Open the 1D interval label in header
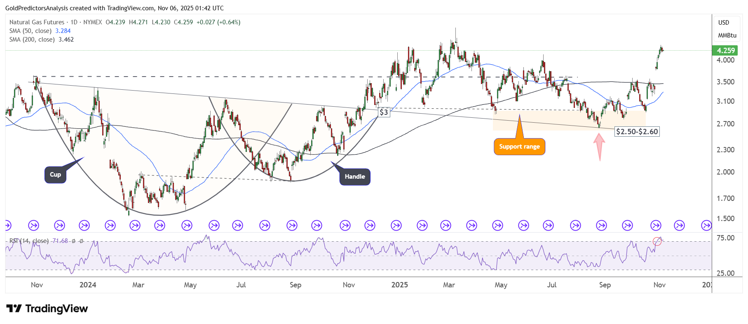 coord(74,22)
